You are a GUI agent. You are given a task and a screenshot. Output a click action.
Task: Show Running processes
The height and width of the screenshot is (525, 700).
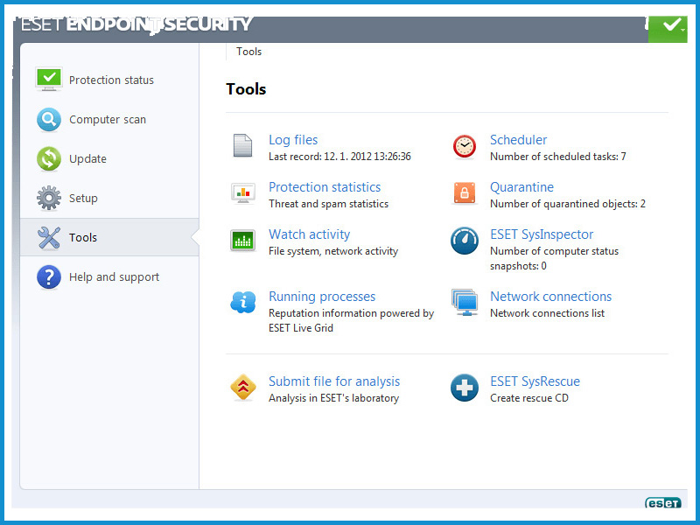click(x=322, y=297)
